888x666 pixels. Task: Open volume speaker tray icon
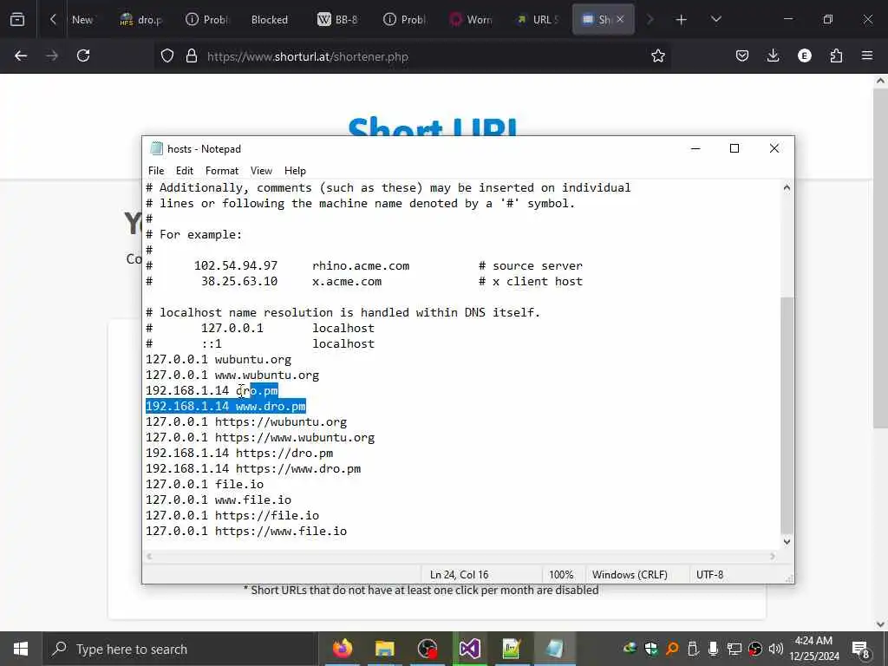click(x=776, y=649)
